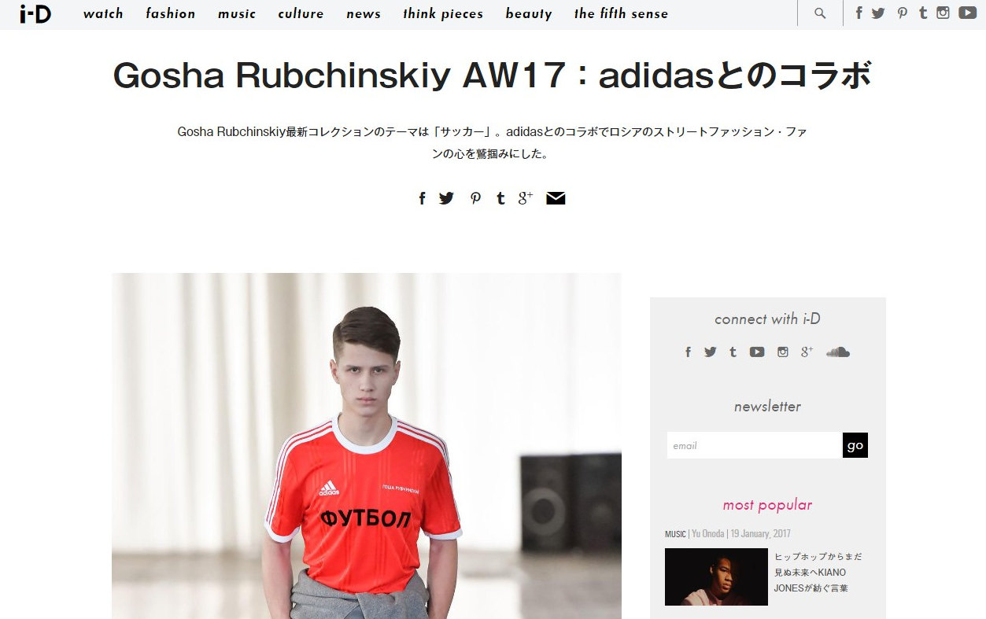
Task: Share the article via the email envelope icon
Action: pyautogui.click(x=556, y=198)
